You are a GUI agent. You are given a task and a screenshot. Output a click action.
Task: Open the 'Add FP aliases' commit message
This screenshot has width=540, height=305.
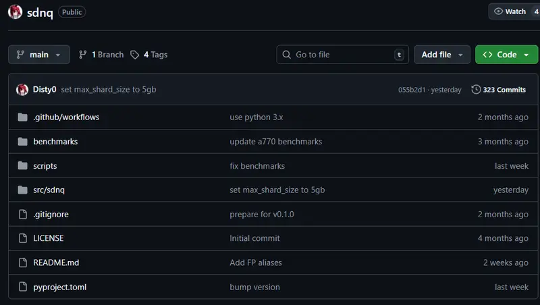click(256, 262)
